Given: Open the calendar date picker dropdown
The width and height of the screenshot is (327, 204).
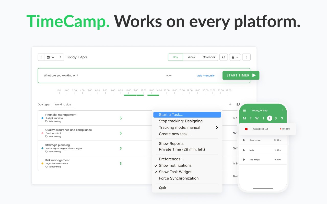Looking at the screenshot, I should coord(51,57).
